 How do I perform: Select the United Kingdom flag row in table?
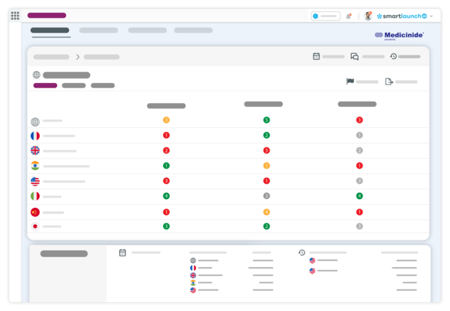35,150
